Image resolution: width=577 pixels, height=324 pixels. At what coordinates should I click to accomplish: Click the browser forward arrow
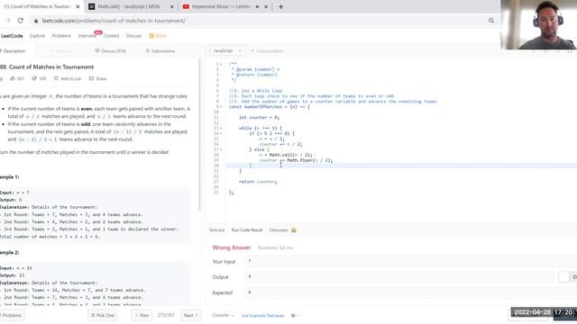click(x=8, y=21)
